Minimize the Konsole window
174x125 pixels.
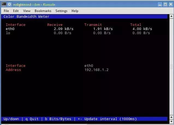(160, 4)
